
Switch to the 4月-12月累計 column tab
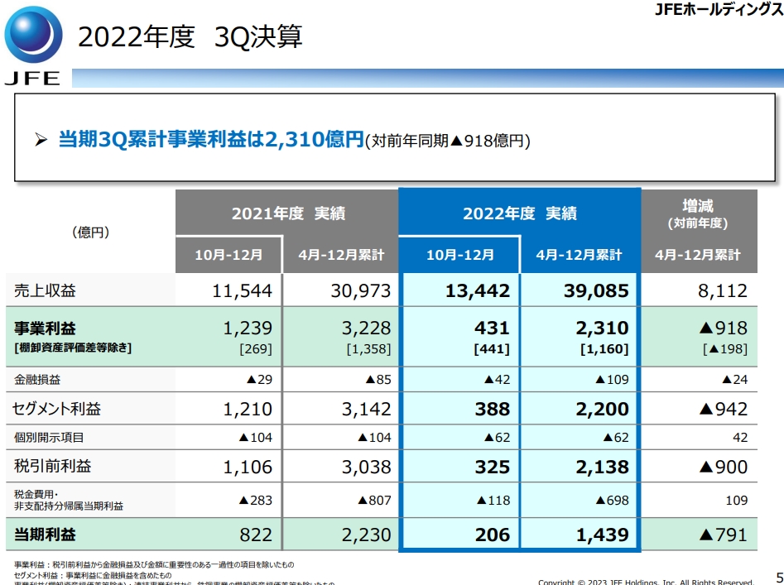580,255
